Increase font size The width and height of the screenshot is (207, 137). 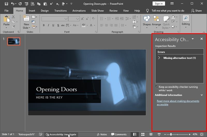tap(82, 19)
